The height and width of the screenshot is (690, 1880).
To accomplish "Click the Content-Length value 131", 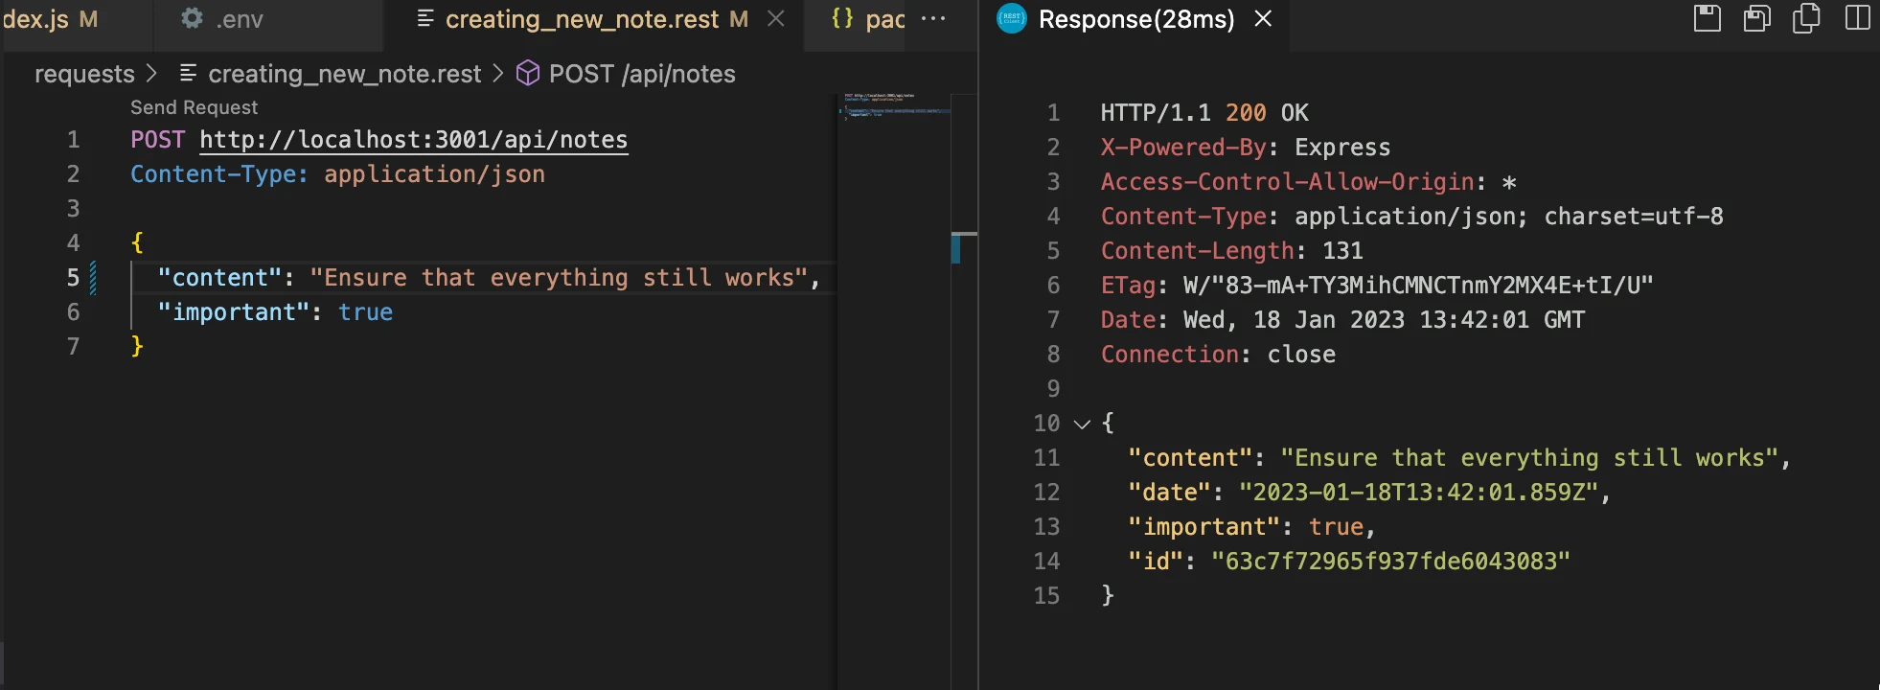I will tap(1342, 251).
